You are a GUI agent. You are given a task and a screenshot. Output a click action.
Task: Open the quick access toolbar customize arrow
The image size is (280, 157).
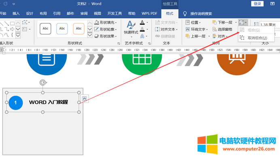point(14,4)
